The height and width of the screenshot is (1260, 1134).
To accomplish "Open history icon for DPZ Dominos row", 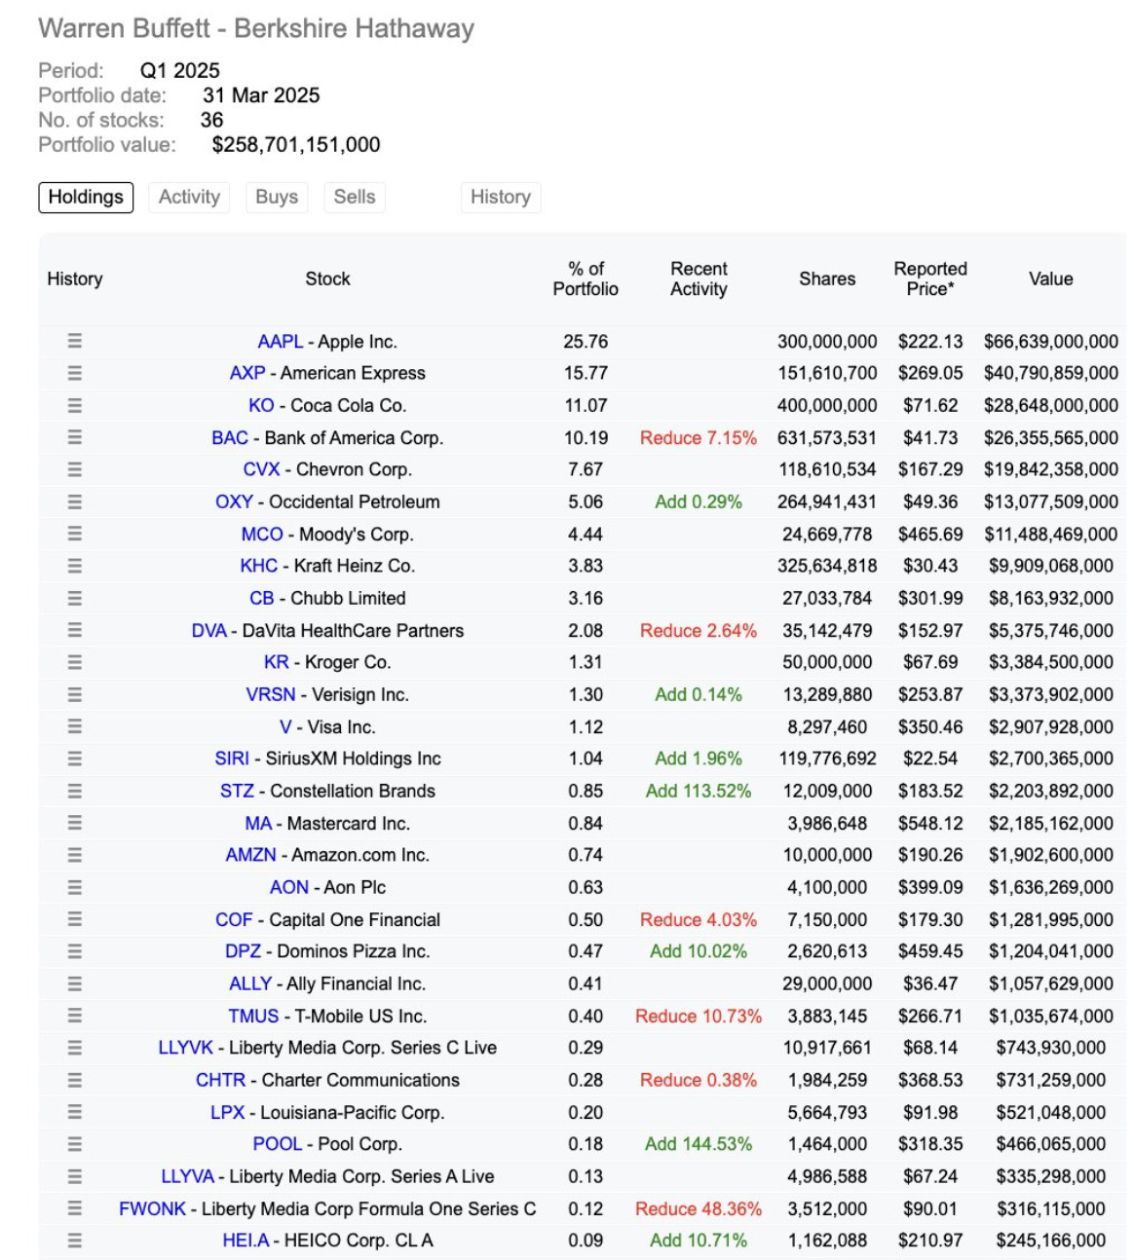I will [75, 951].
